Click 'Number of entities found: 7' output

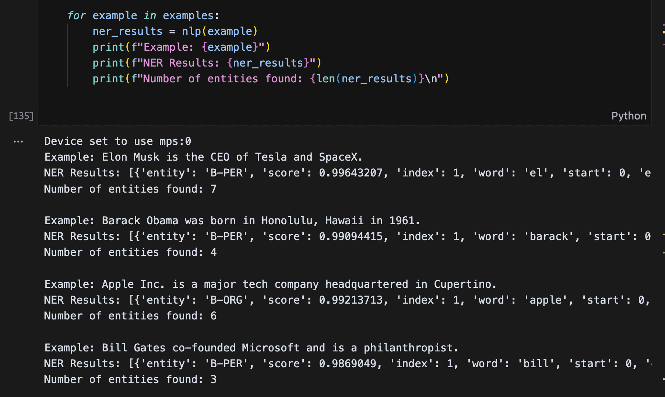point(130,189)
